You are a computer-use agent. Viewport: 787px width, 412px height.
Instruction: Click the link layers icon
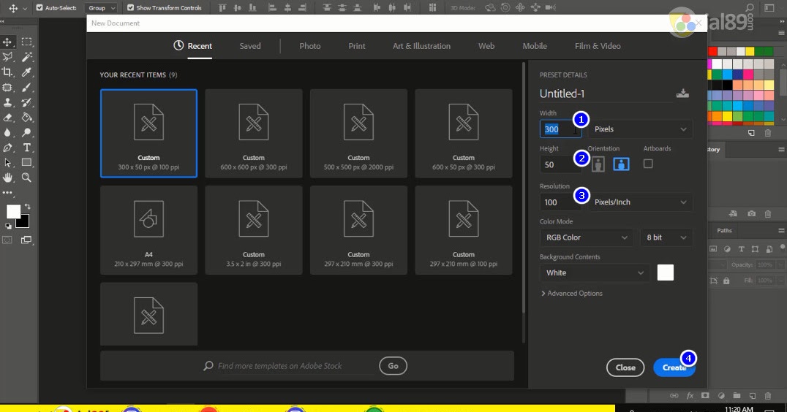point(674,396)
